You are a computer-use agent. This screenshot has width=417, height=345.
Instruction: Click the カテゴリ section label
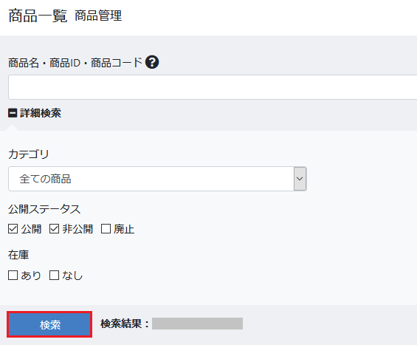click(x=29, y=154)
